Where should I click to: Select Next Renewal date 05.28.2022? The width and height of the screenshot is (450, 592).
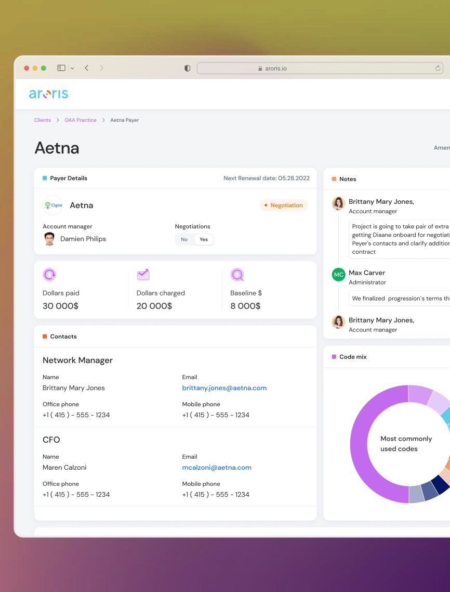tap(266, 178)
